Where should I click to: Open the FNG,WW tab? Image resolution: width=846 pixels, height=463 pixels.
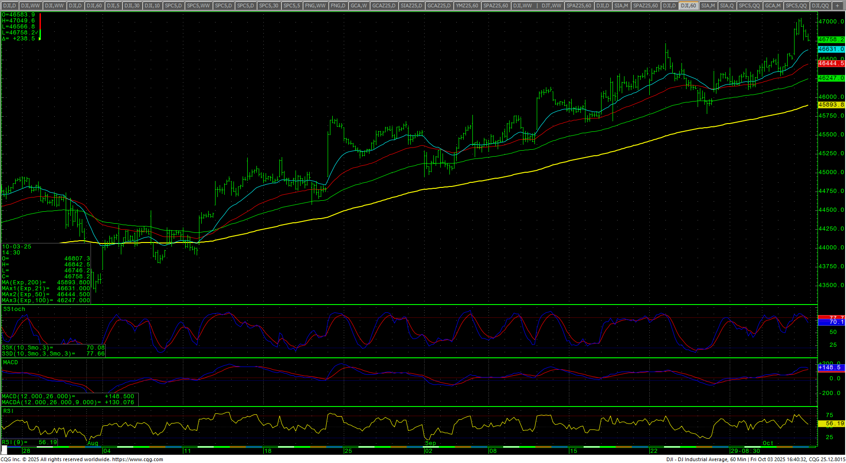(315, 6)
